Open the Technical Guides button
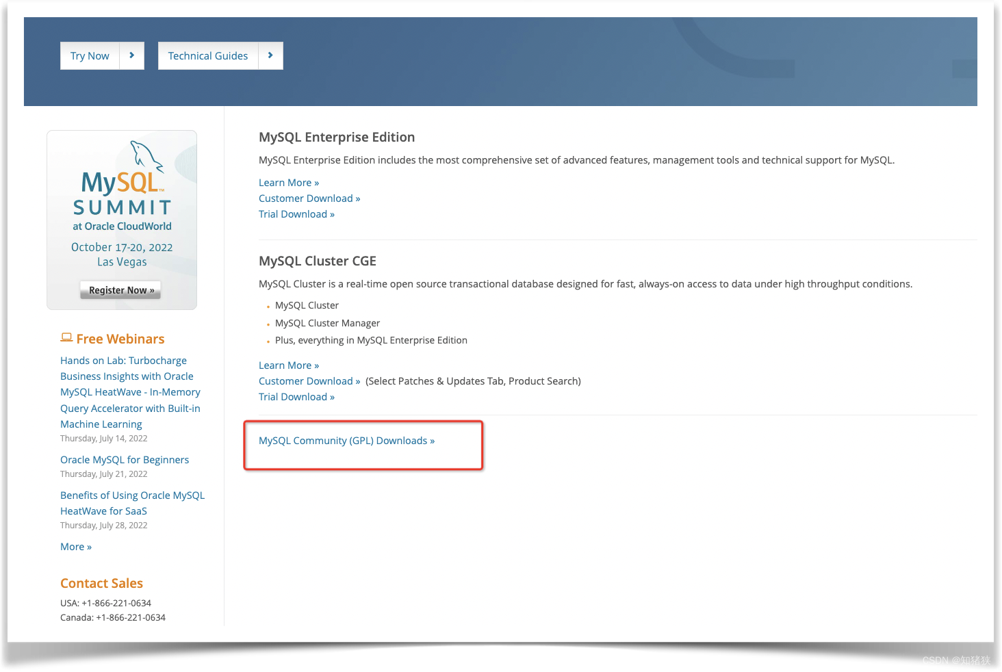 pos(220,56)
